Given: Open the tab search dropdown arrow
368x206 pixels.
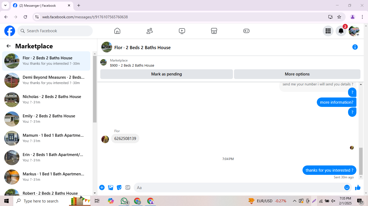Looking at the screenshot, I should [5, 5].
